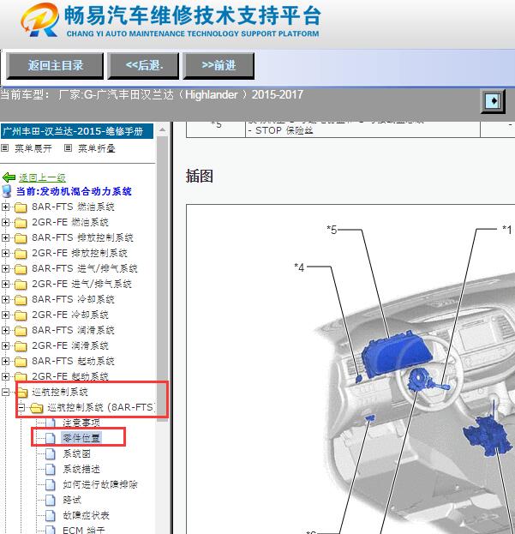Click the 2GR-FE 冷却系统 folder icon
Image resolution: width=515 pixels, height=534 pixels.
point(21,315)
